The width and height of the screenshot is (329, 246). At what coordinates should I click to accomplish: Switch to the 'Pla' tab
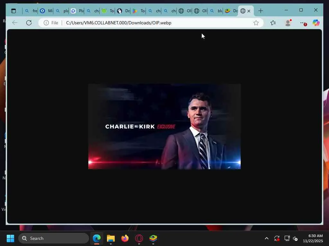[x=77, y=11]
